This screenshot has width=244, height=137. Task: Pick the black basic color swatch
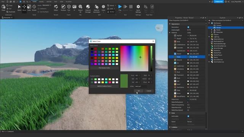coord(92,49)
